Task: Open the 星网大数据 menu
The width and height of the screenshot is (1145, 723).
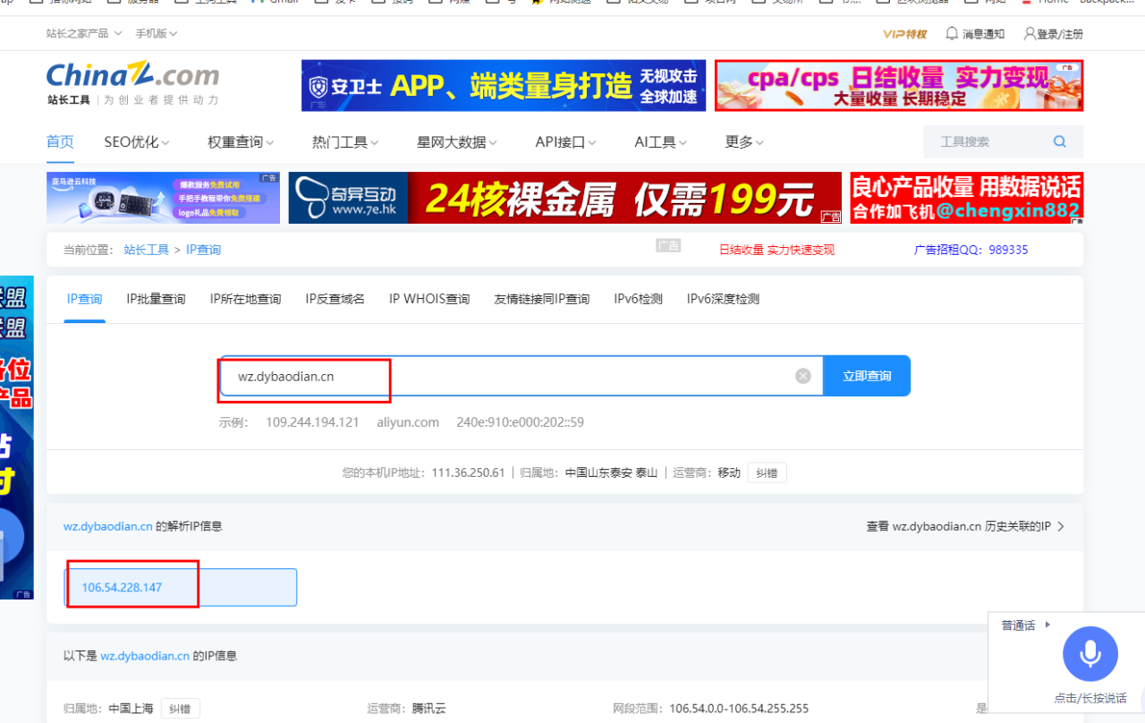Action: (x=457, y=141)
